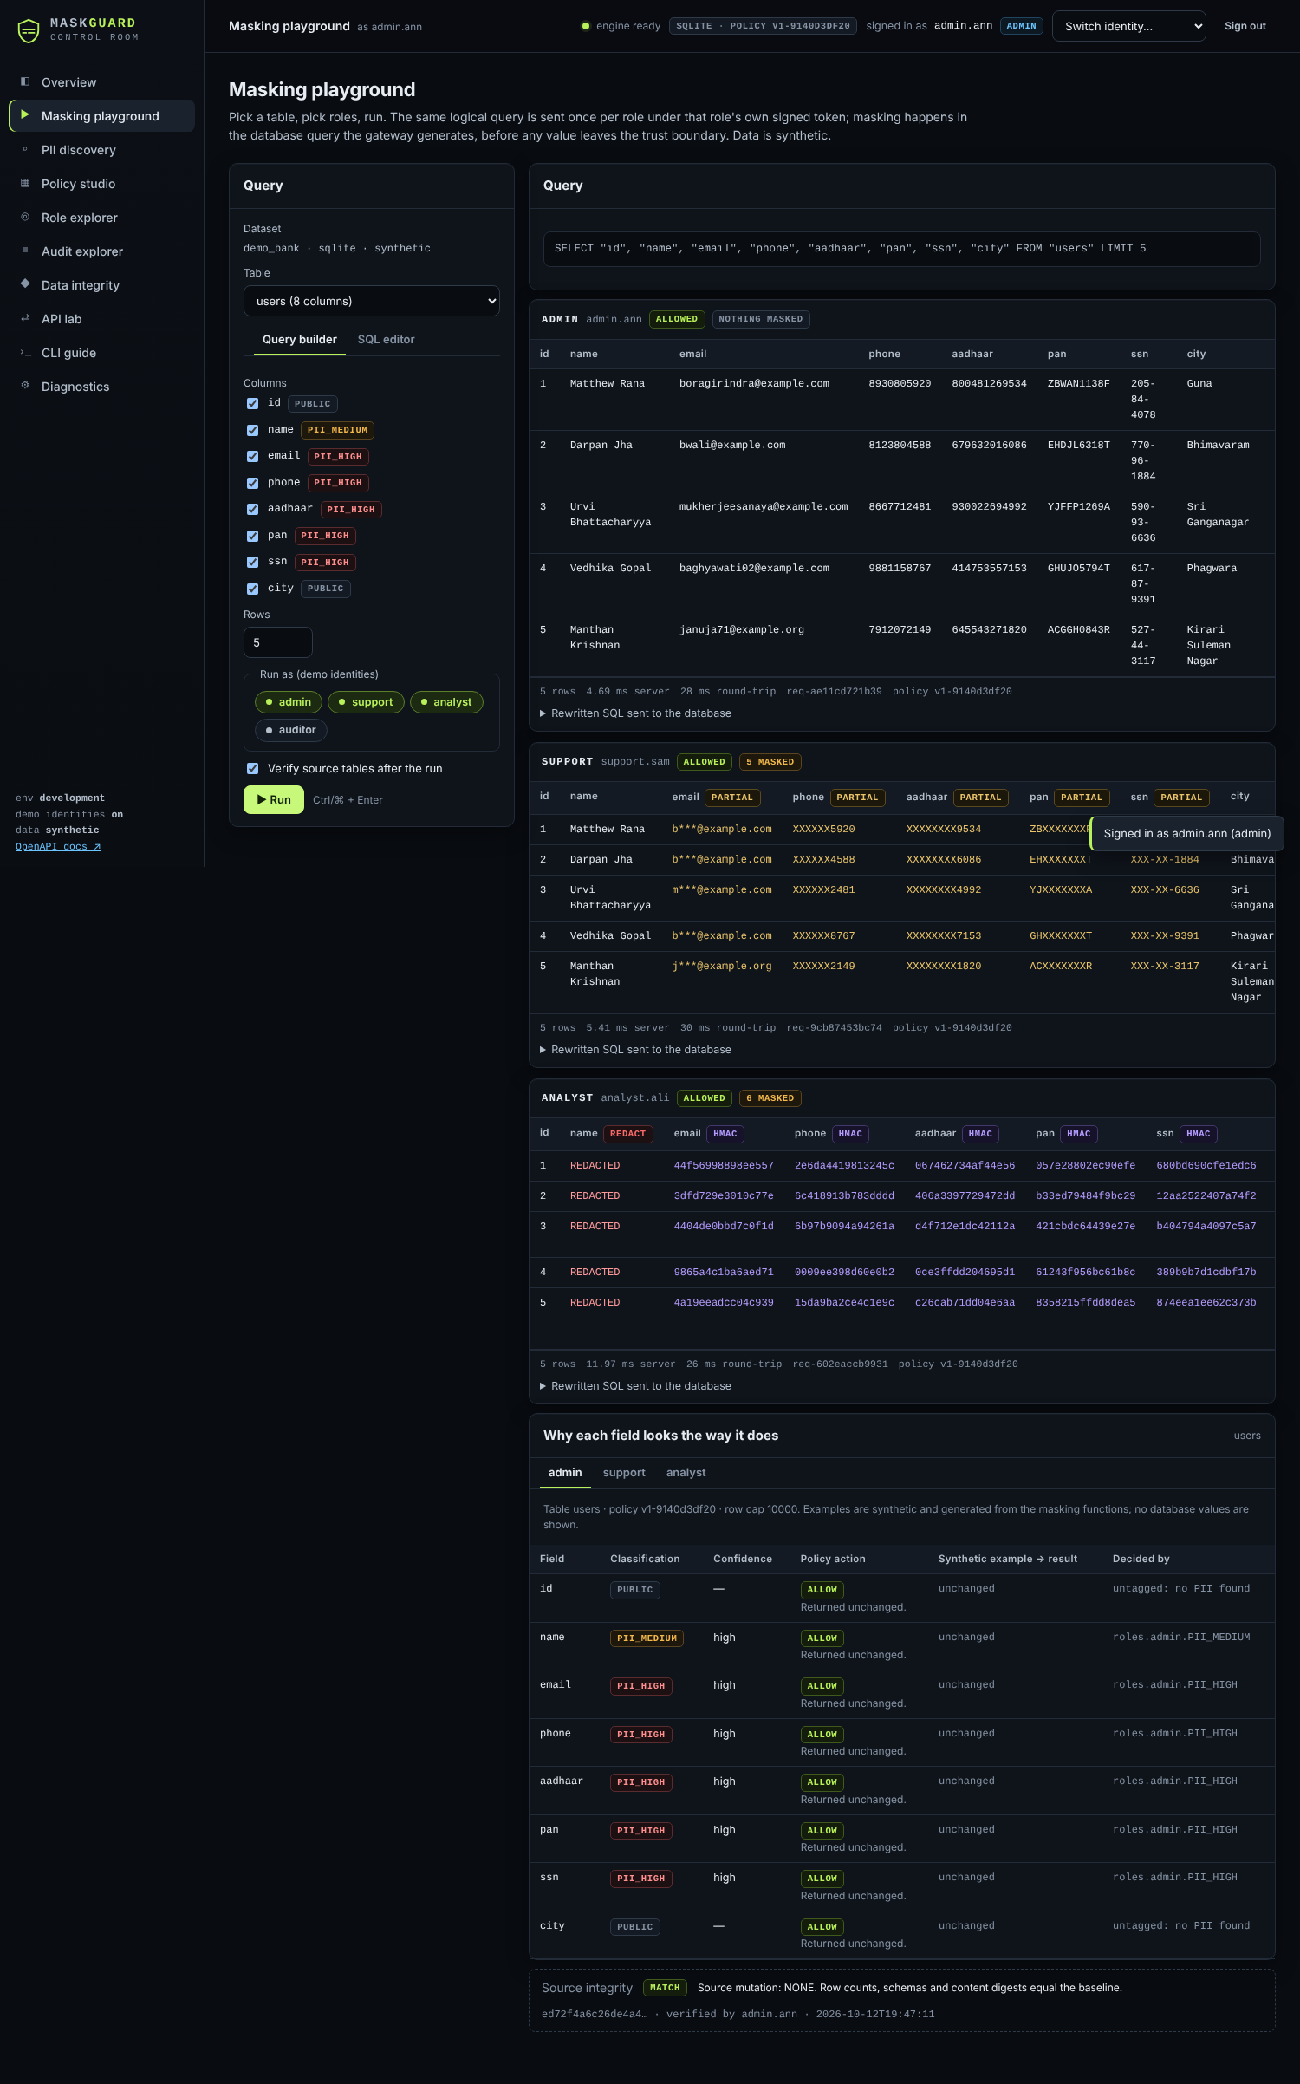The image size is (1300, 2084).
Task: Open the OpenAPI docs link
Action: tap(58, 846)
